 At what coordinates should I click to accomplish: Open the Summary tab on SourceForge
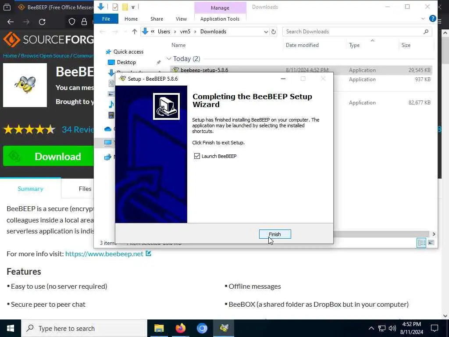[x=30, y=189]
